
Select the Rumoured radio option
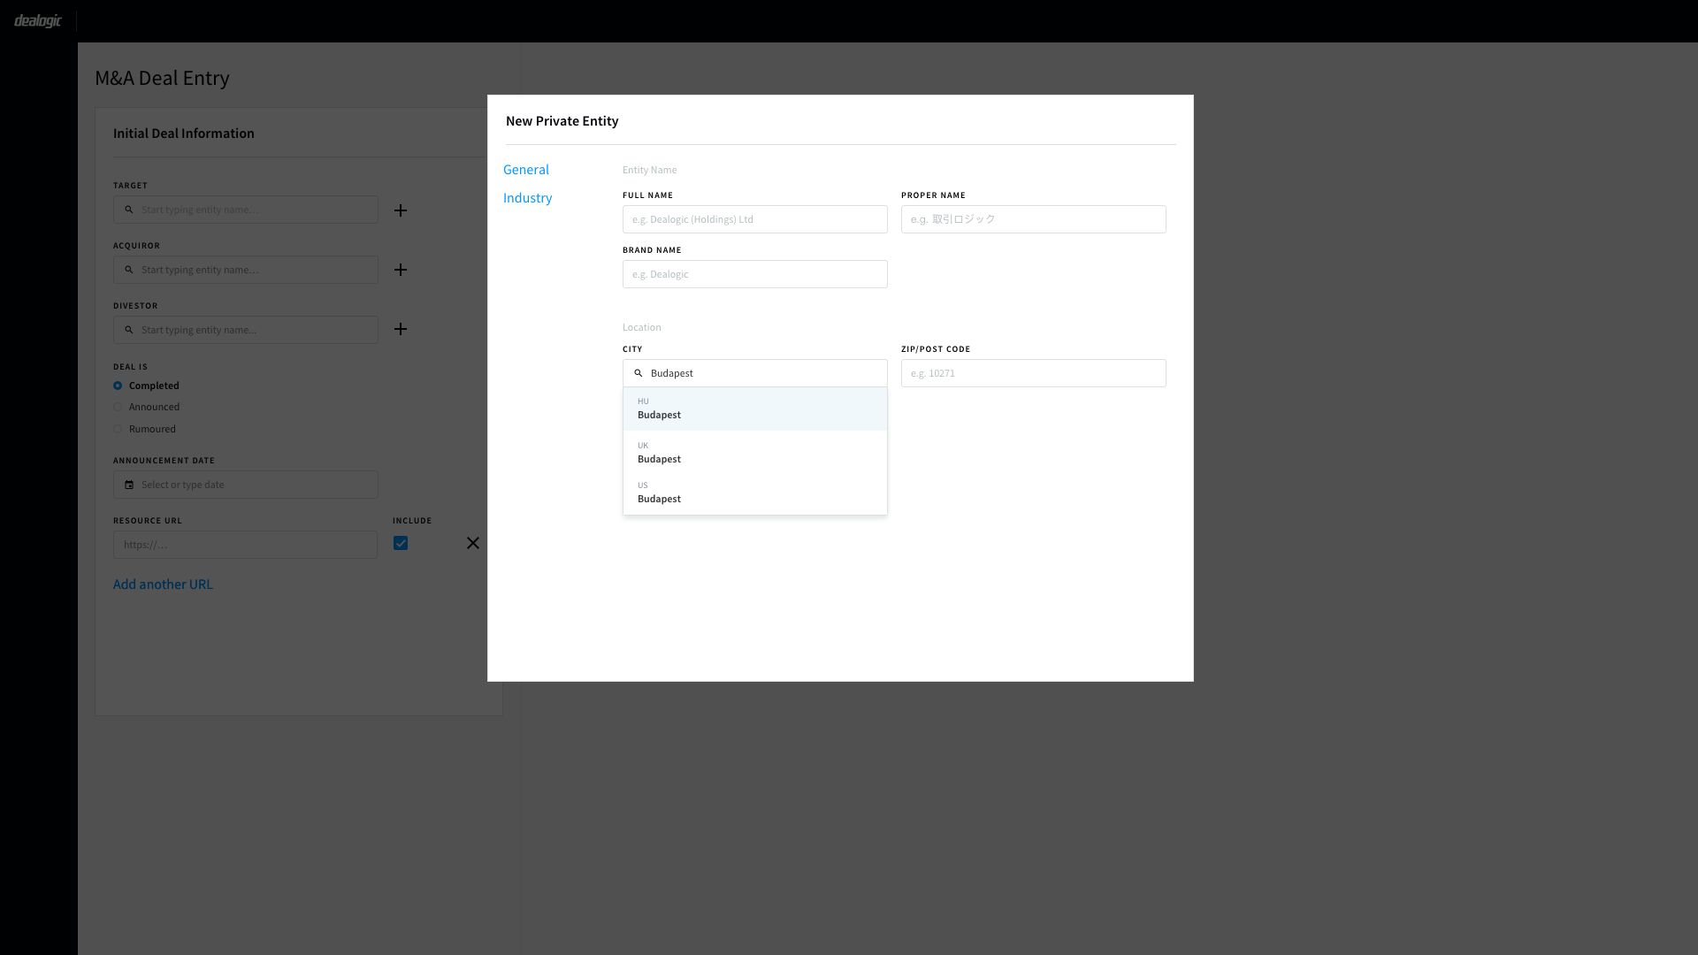118,430
